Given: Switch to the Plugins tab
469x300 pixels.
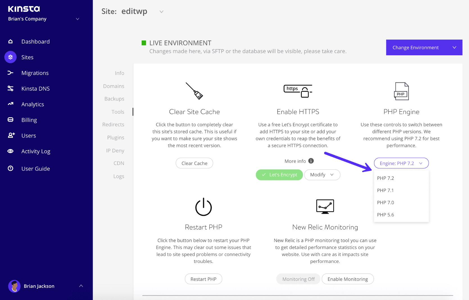Looking at the screenshot, I should click(x=115, y=138).
